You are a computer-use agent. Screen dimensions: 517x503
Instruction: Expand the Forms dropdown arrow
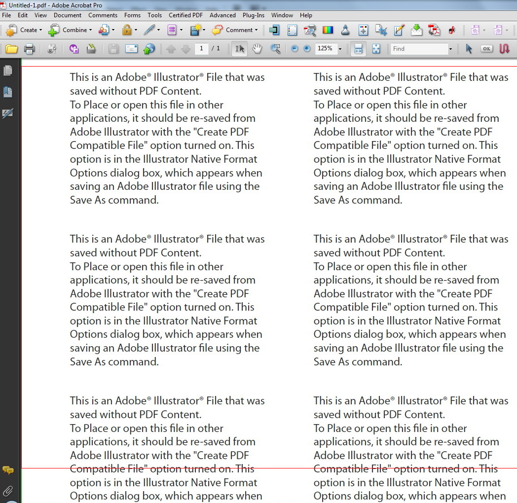182,30
